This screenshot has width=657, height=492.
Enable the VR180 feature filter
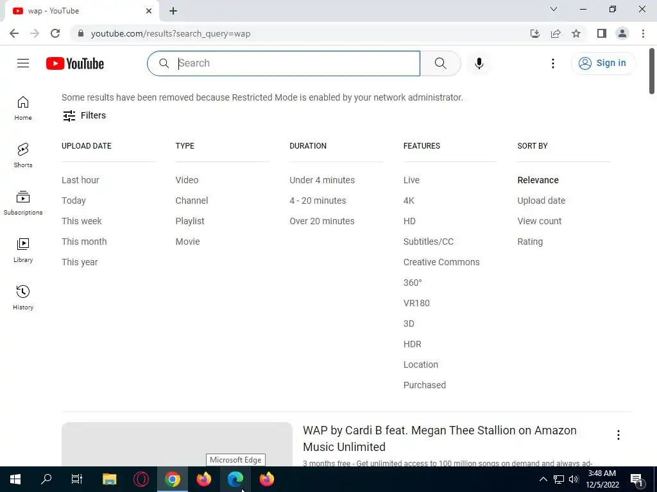click(x=416, y=303)
